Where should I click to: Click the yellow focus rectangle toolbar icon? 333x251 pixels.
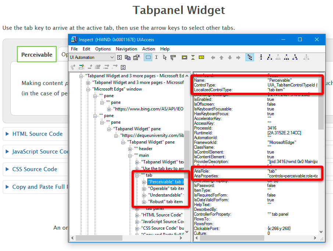(184, 57)
